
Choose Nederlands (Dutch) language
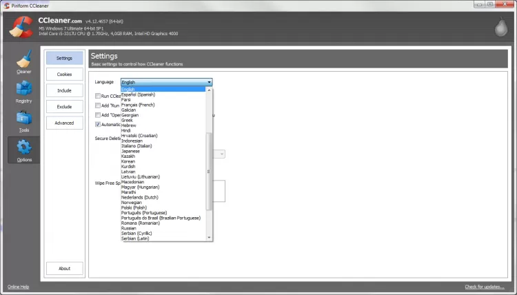[x=163, y=197]
